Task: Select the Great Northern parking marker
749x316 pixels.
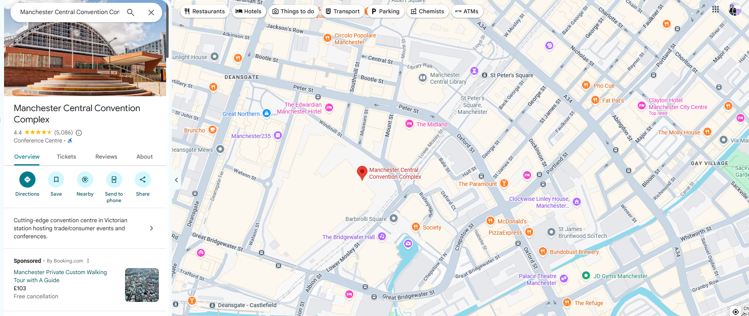Action: pyautogui.click(x=266, y=113)
